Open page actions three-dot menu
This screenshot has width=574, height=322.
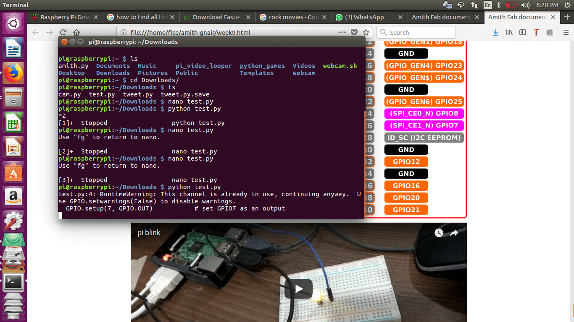(342, 32)
